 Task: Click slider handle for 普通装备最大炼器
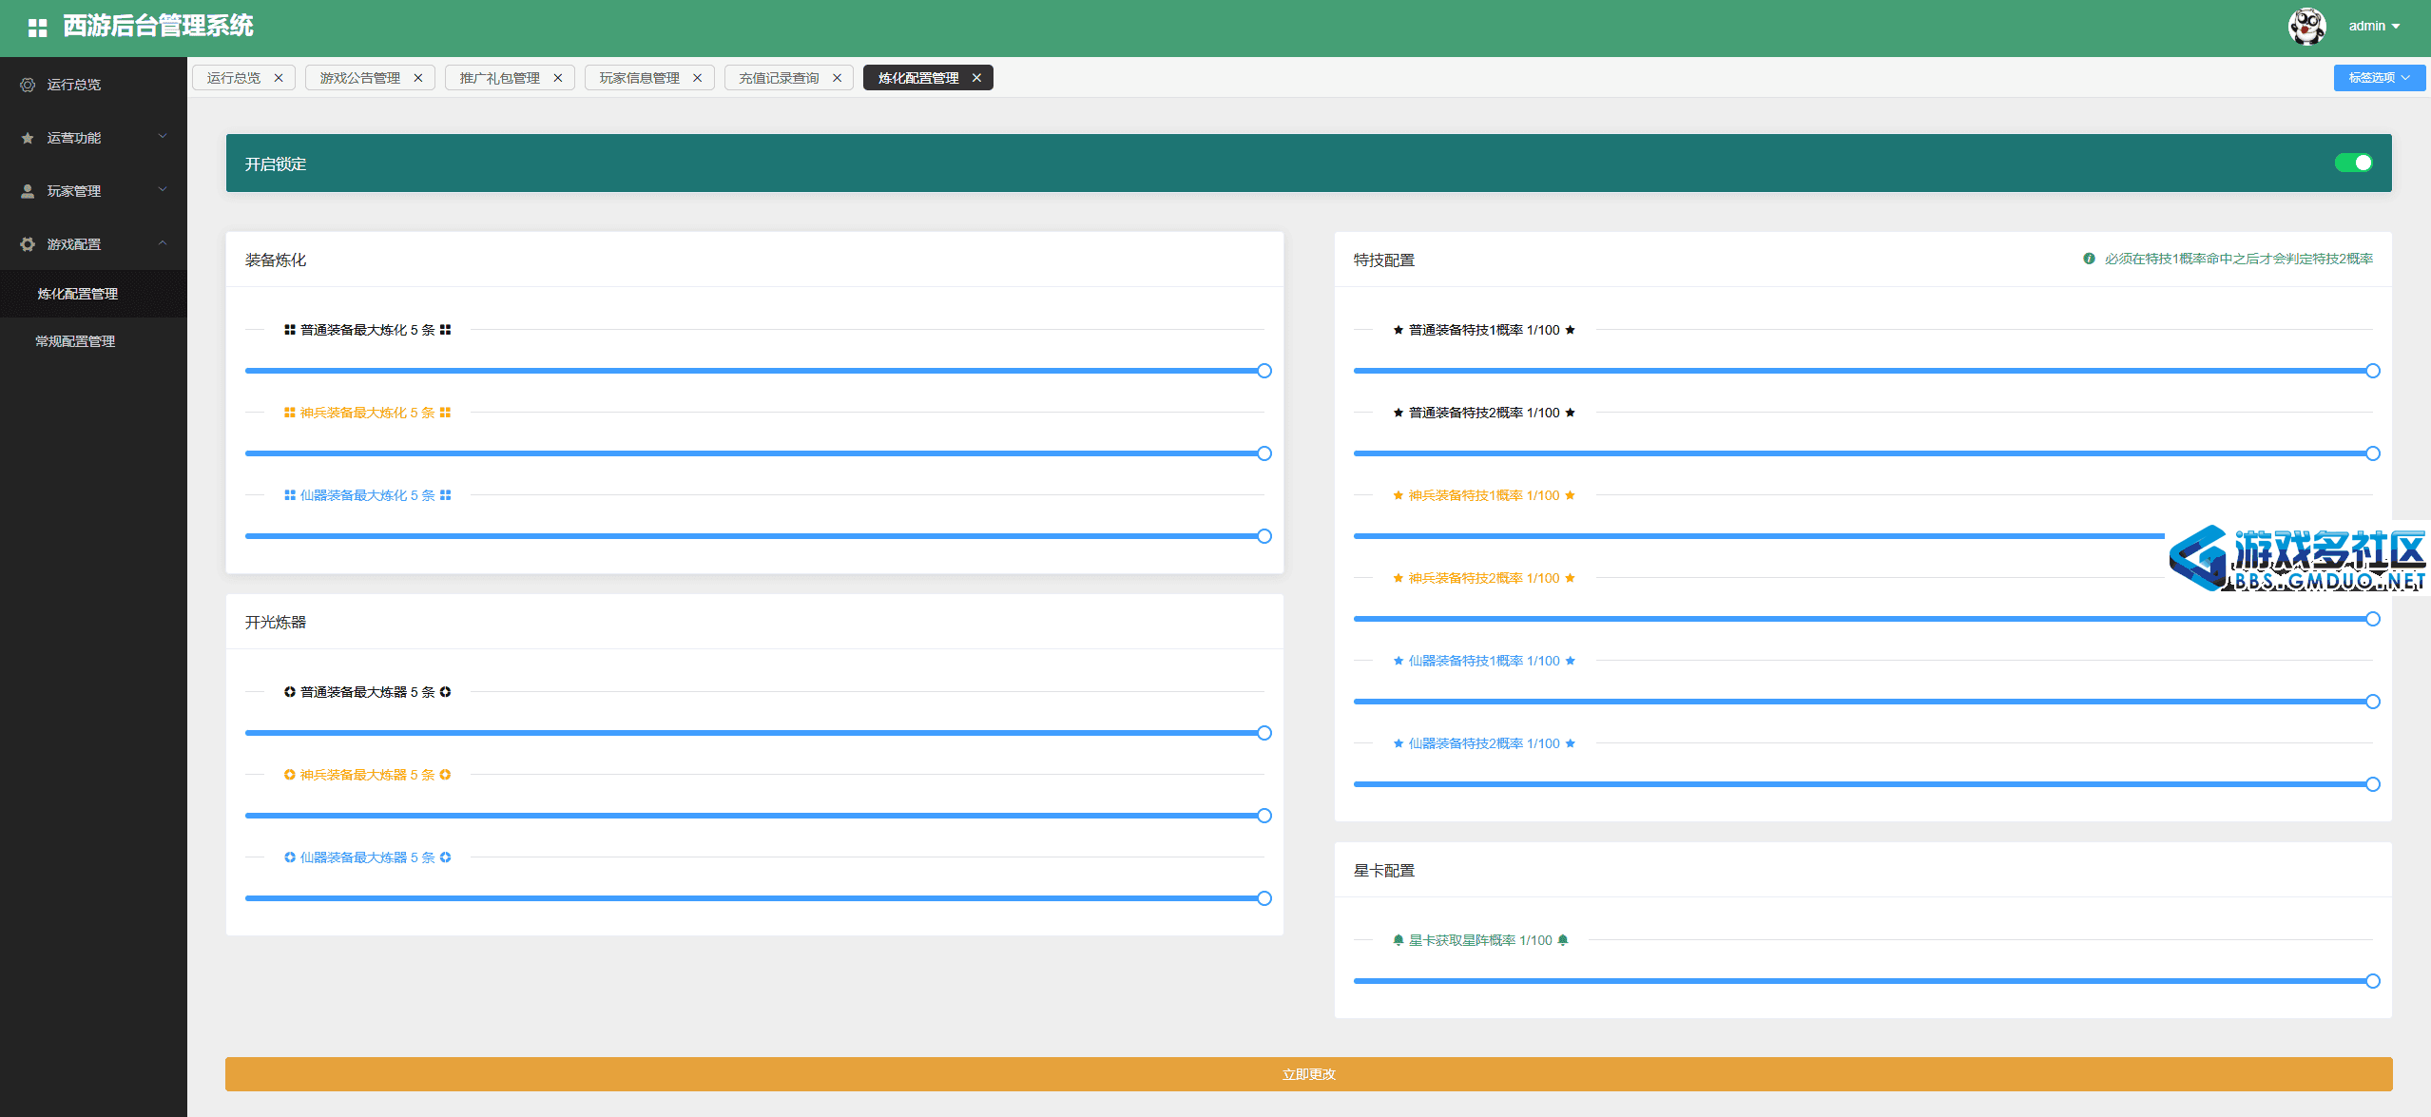(1264, 733)
